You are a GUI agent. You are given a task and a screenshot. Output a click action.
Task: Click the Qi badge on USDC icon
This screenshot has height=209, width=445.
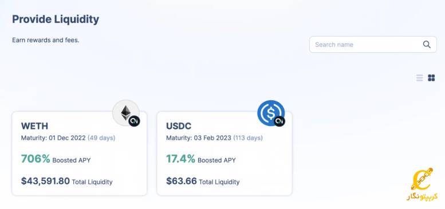point(279,121)
